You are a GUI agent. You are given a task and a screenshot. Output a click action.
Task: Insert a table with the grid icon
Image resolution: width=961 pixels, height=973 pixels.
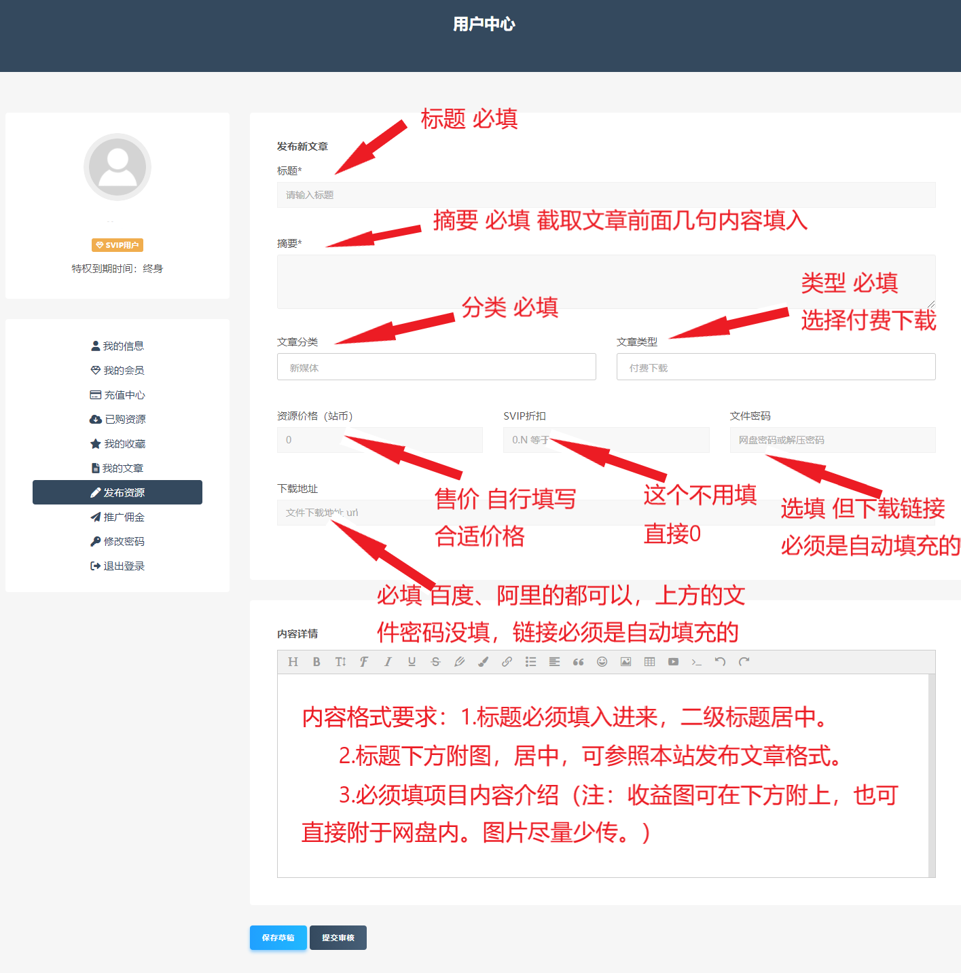649,662
